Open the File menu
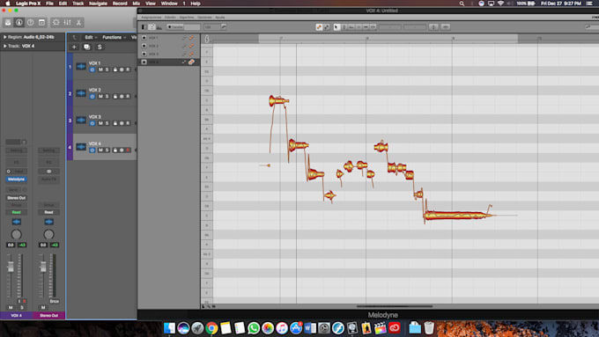Image resolution: width=599 pixels, height=337 pixels. 49,4
